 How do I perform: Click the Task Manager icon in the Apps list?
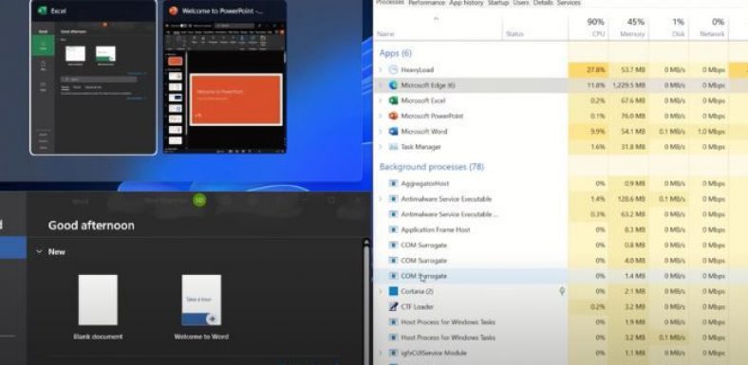[x=393, y=147]
